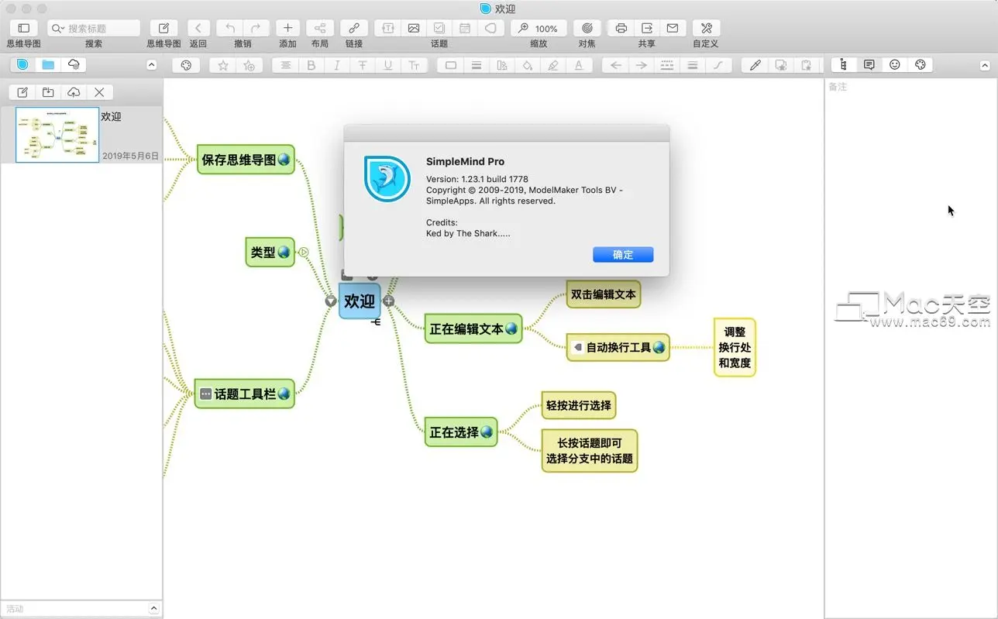Select the left arrow line style
This screenshot has height=619, width=998.
tap(616, 65)
